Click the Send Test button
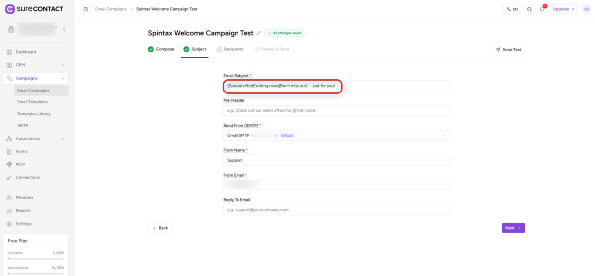Image resolution: width=595 pixels, height=276 pixels. coord(508,50)
